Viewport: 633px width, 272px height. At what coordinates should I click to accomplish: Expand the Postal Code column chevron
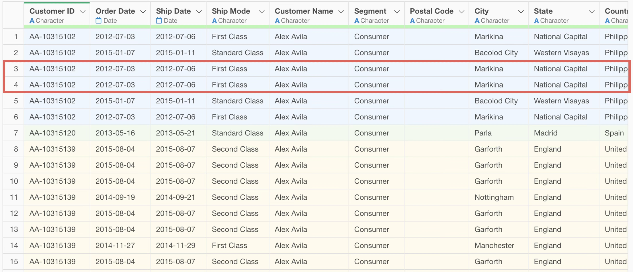[461, 12]
